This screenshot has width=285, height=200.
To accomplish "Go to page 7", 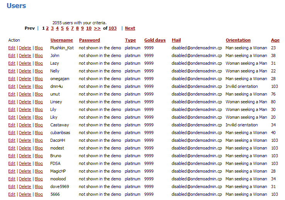I will [72, 28].
